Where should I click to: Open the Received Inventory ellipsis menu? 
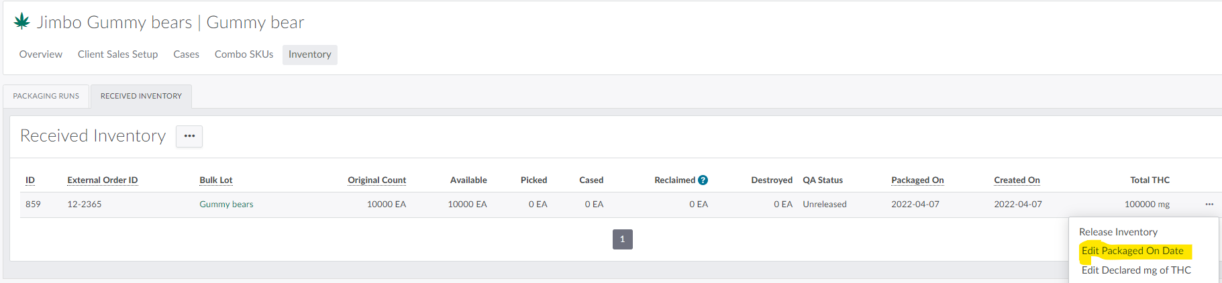pyautogui.click(x=189, y=136)
